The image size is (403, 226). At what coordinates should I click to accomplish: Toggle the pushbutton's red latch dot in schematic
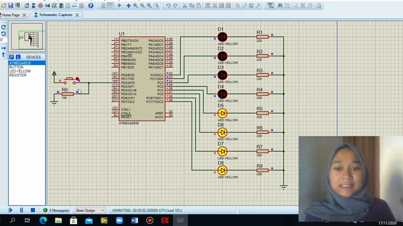coord(77,79)
